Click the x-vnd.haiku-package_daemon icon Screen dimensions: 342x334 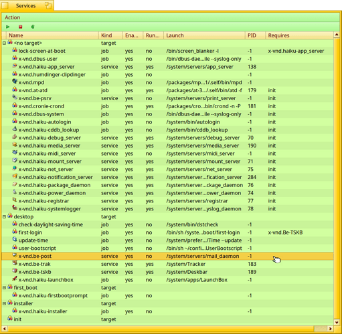pos(15,184)
